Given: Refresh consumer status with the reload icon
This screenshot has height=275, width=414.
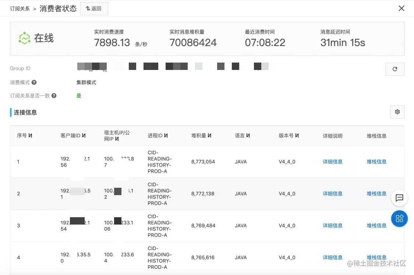Looking at the screenshot, I should click(395, 69).
